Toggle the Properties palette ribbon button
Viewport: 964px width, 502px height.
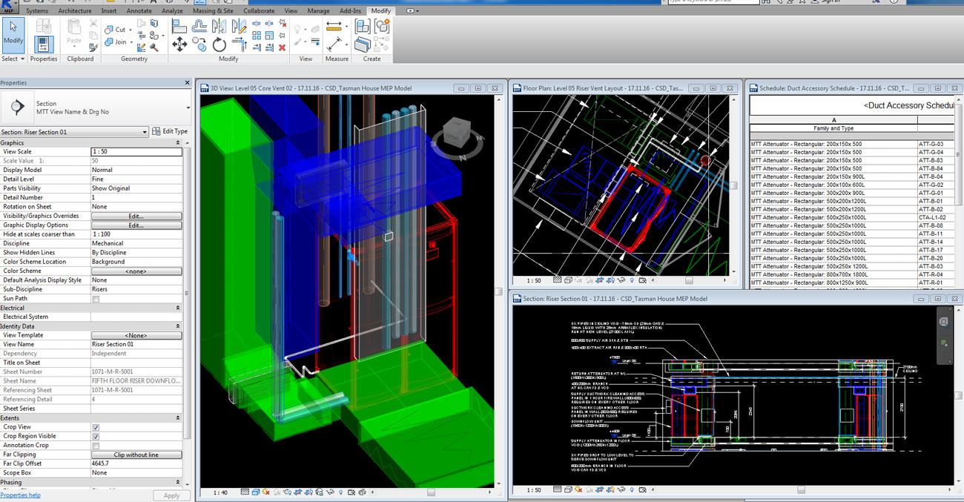click(44, 44)
